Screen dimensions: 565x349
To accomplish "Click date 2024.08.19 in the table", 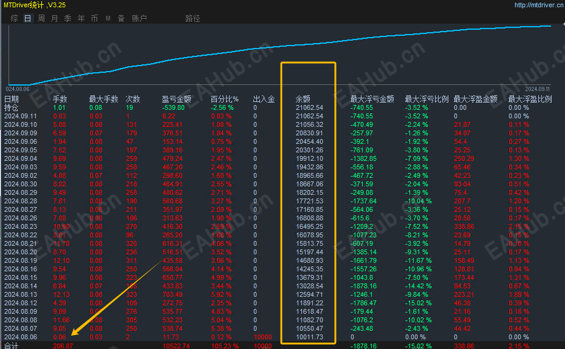I will (x=21, y=260).
